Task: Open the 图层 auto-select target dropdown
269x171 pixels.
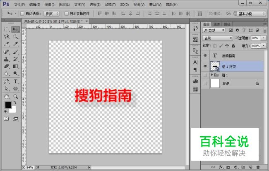Action: pos(51,14)
